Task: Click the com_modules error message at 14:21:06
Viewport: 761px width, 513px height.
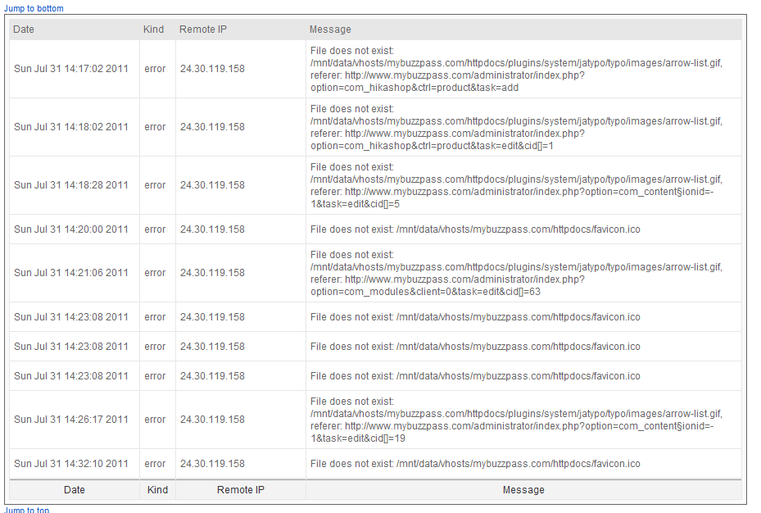Action: pyautogui.click(x=516, y=273)
